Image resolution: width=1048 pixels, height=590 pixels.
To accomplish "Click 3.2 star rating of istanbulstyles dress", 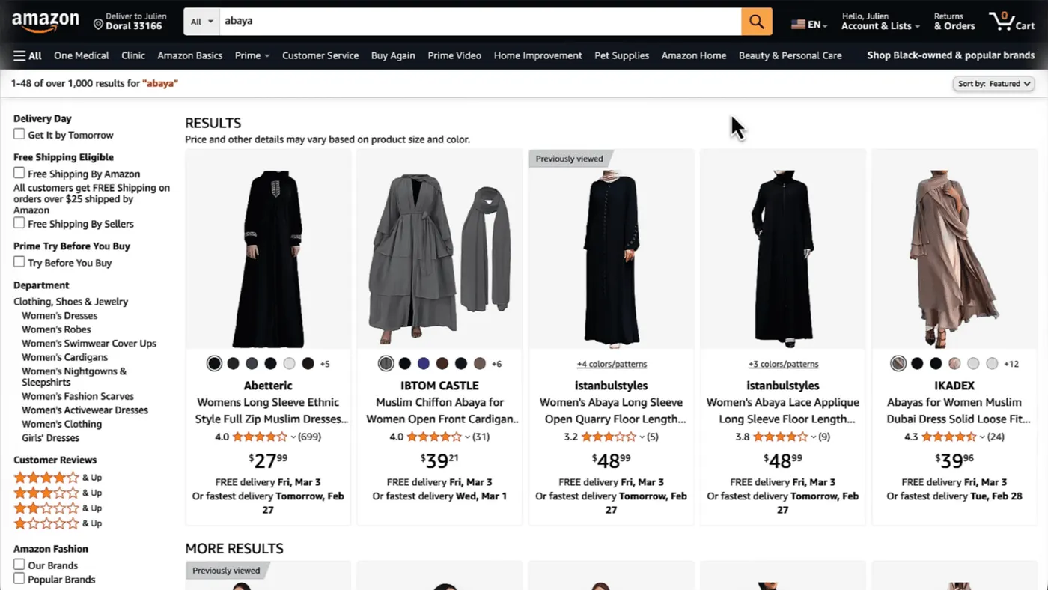I will (x=609, y=437).
